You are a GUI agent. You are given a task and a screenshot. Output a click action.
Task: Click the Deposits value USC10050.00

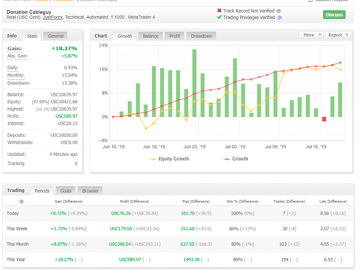tap(64, 135)
